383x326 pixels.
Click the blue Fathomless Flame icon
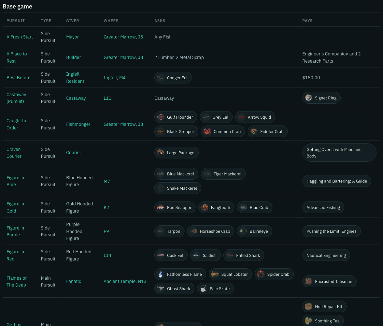[161, 274]
